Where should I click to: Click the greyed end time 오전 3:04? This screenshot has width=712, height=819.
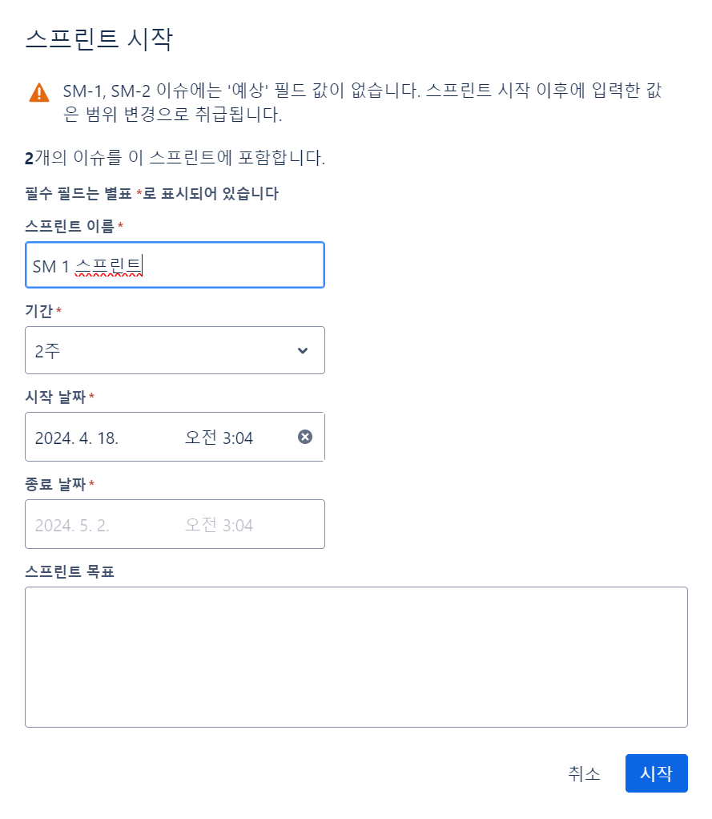coord(219,524)
